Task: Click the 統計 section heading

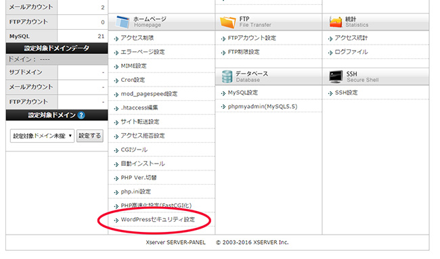Action: click(x=351, y=19)
